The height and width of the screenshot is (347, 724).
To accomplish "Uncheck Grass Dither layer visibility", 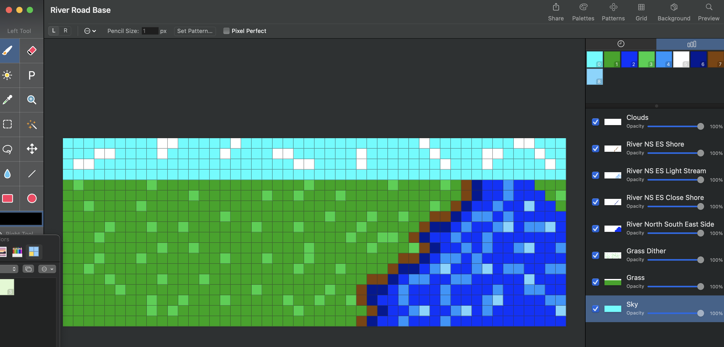I will 595,255.
